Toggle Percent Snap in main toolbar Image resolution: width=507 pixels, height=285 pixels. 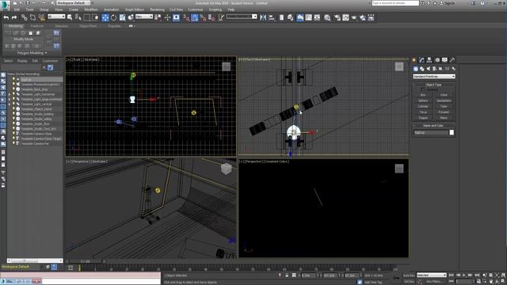point(203,17)
